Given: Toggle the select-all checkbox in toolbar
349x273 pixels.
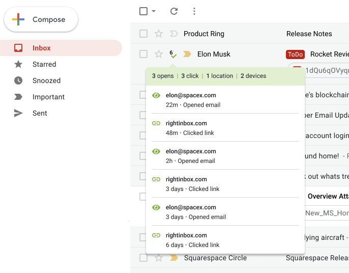Looking at the screenshot, I should 143,11.
